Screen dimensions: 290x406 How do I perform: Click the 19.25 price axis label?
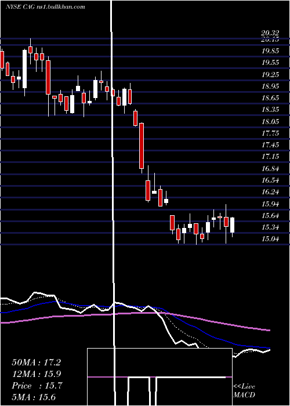[x=270, y=74]
